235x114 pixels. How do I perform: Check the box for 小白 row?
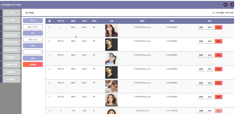(x=50, y=111)
